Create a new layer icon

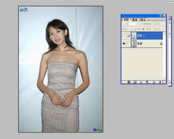pyautogui.click(x=154, y=82)
